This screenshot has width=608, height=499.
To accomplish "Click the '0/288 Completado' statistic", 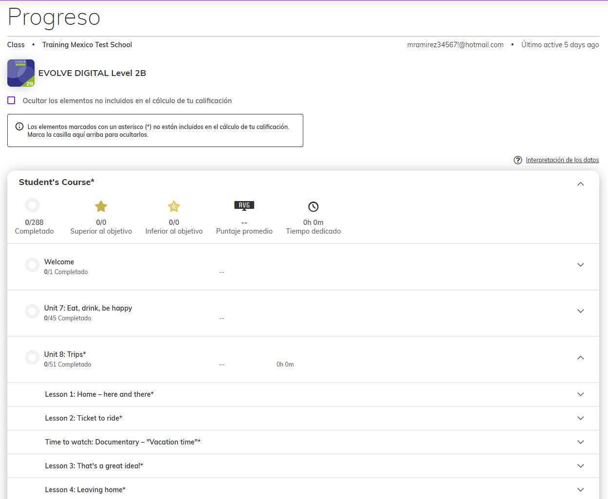I will pos(34,227).
